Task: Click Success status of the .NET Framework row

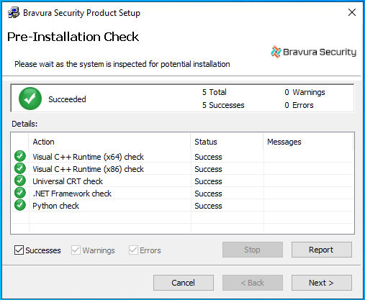Action: point(208,194)
